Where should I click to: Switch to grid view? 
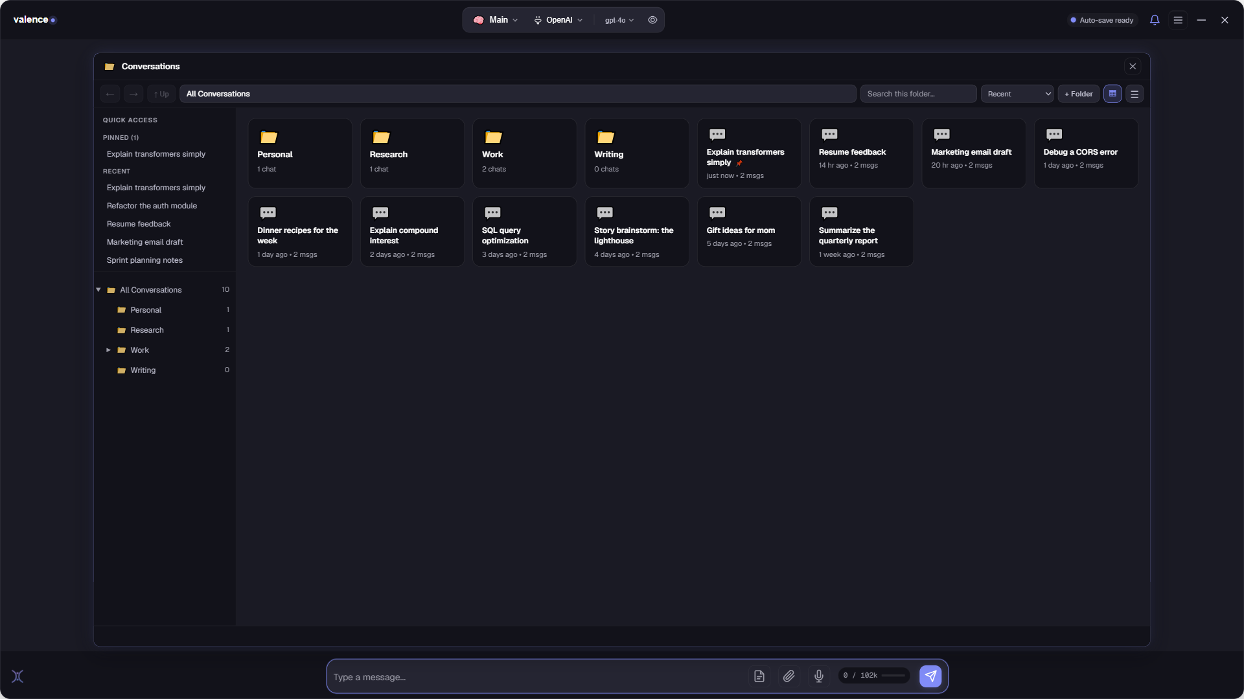1112,94
